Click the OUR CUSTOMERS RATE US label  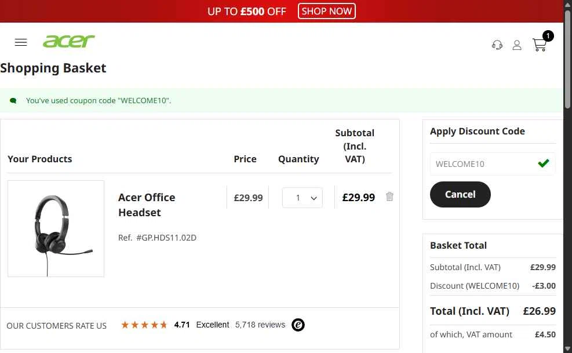click(57, 326)
